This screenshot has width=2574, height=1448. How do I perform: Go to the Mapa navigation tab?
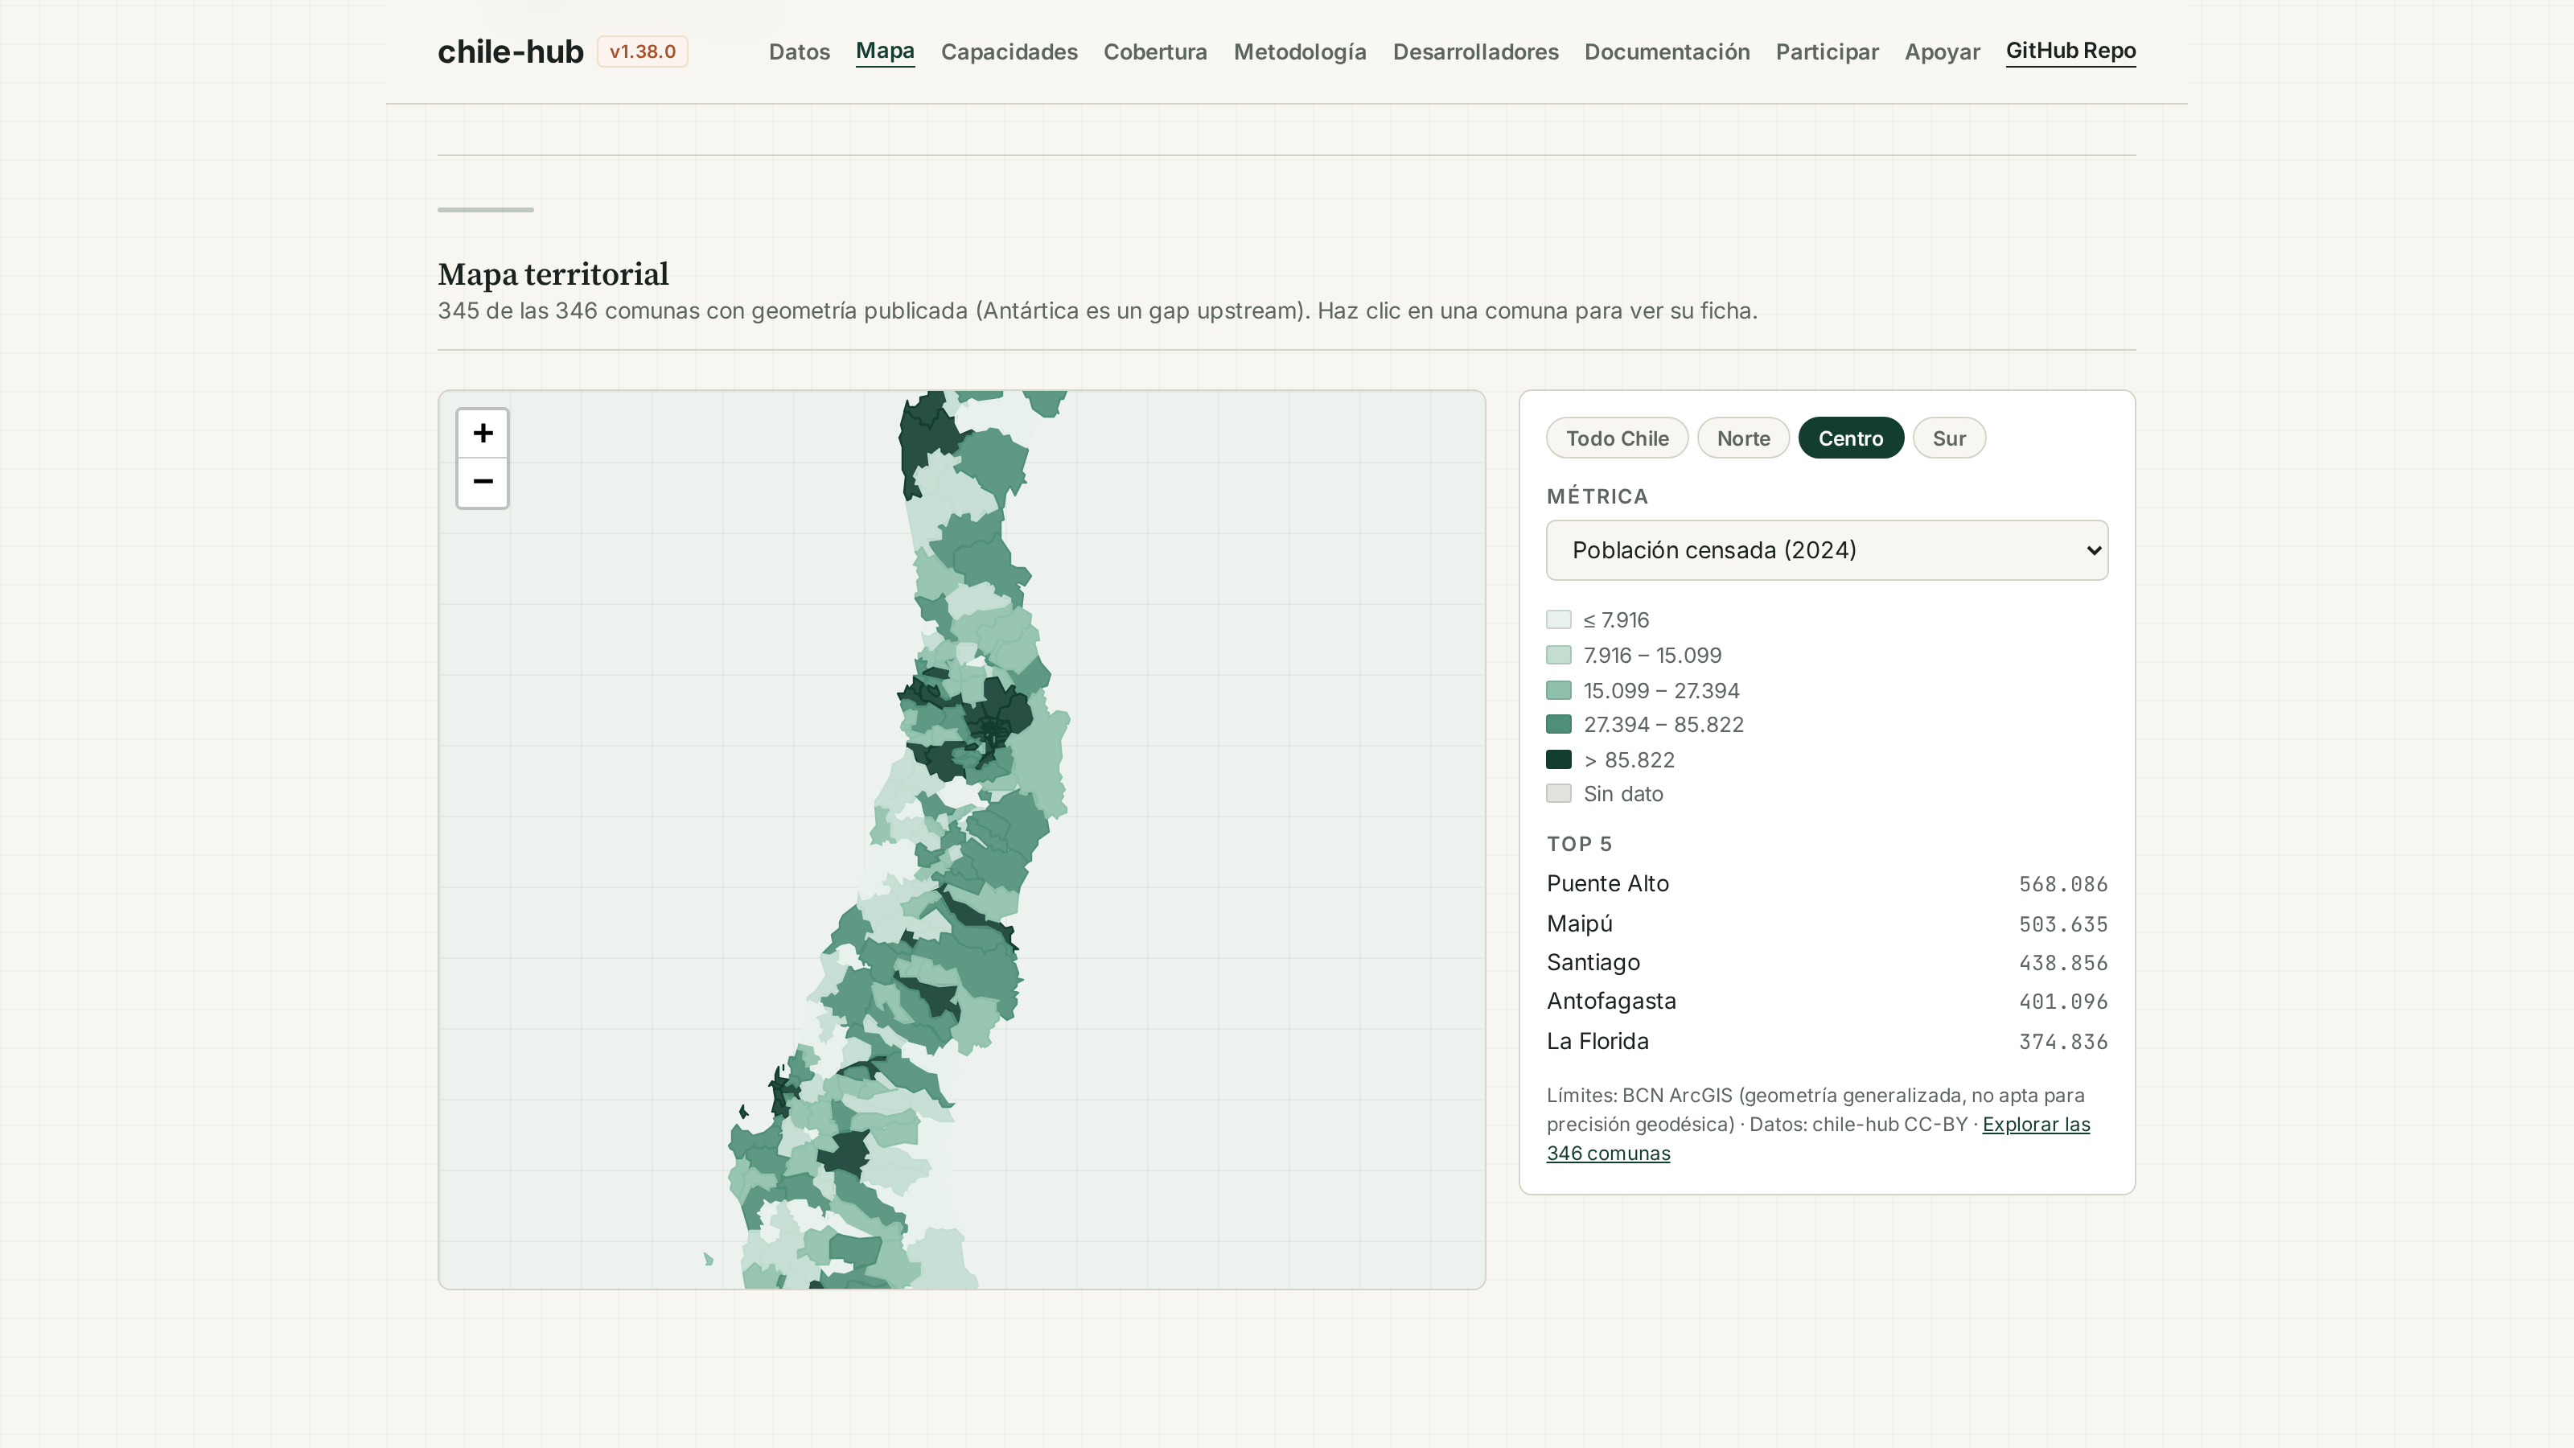(x=884, y=51)
